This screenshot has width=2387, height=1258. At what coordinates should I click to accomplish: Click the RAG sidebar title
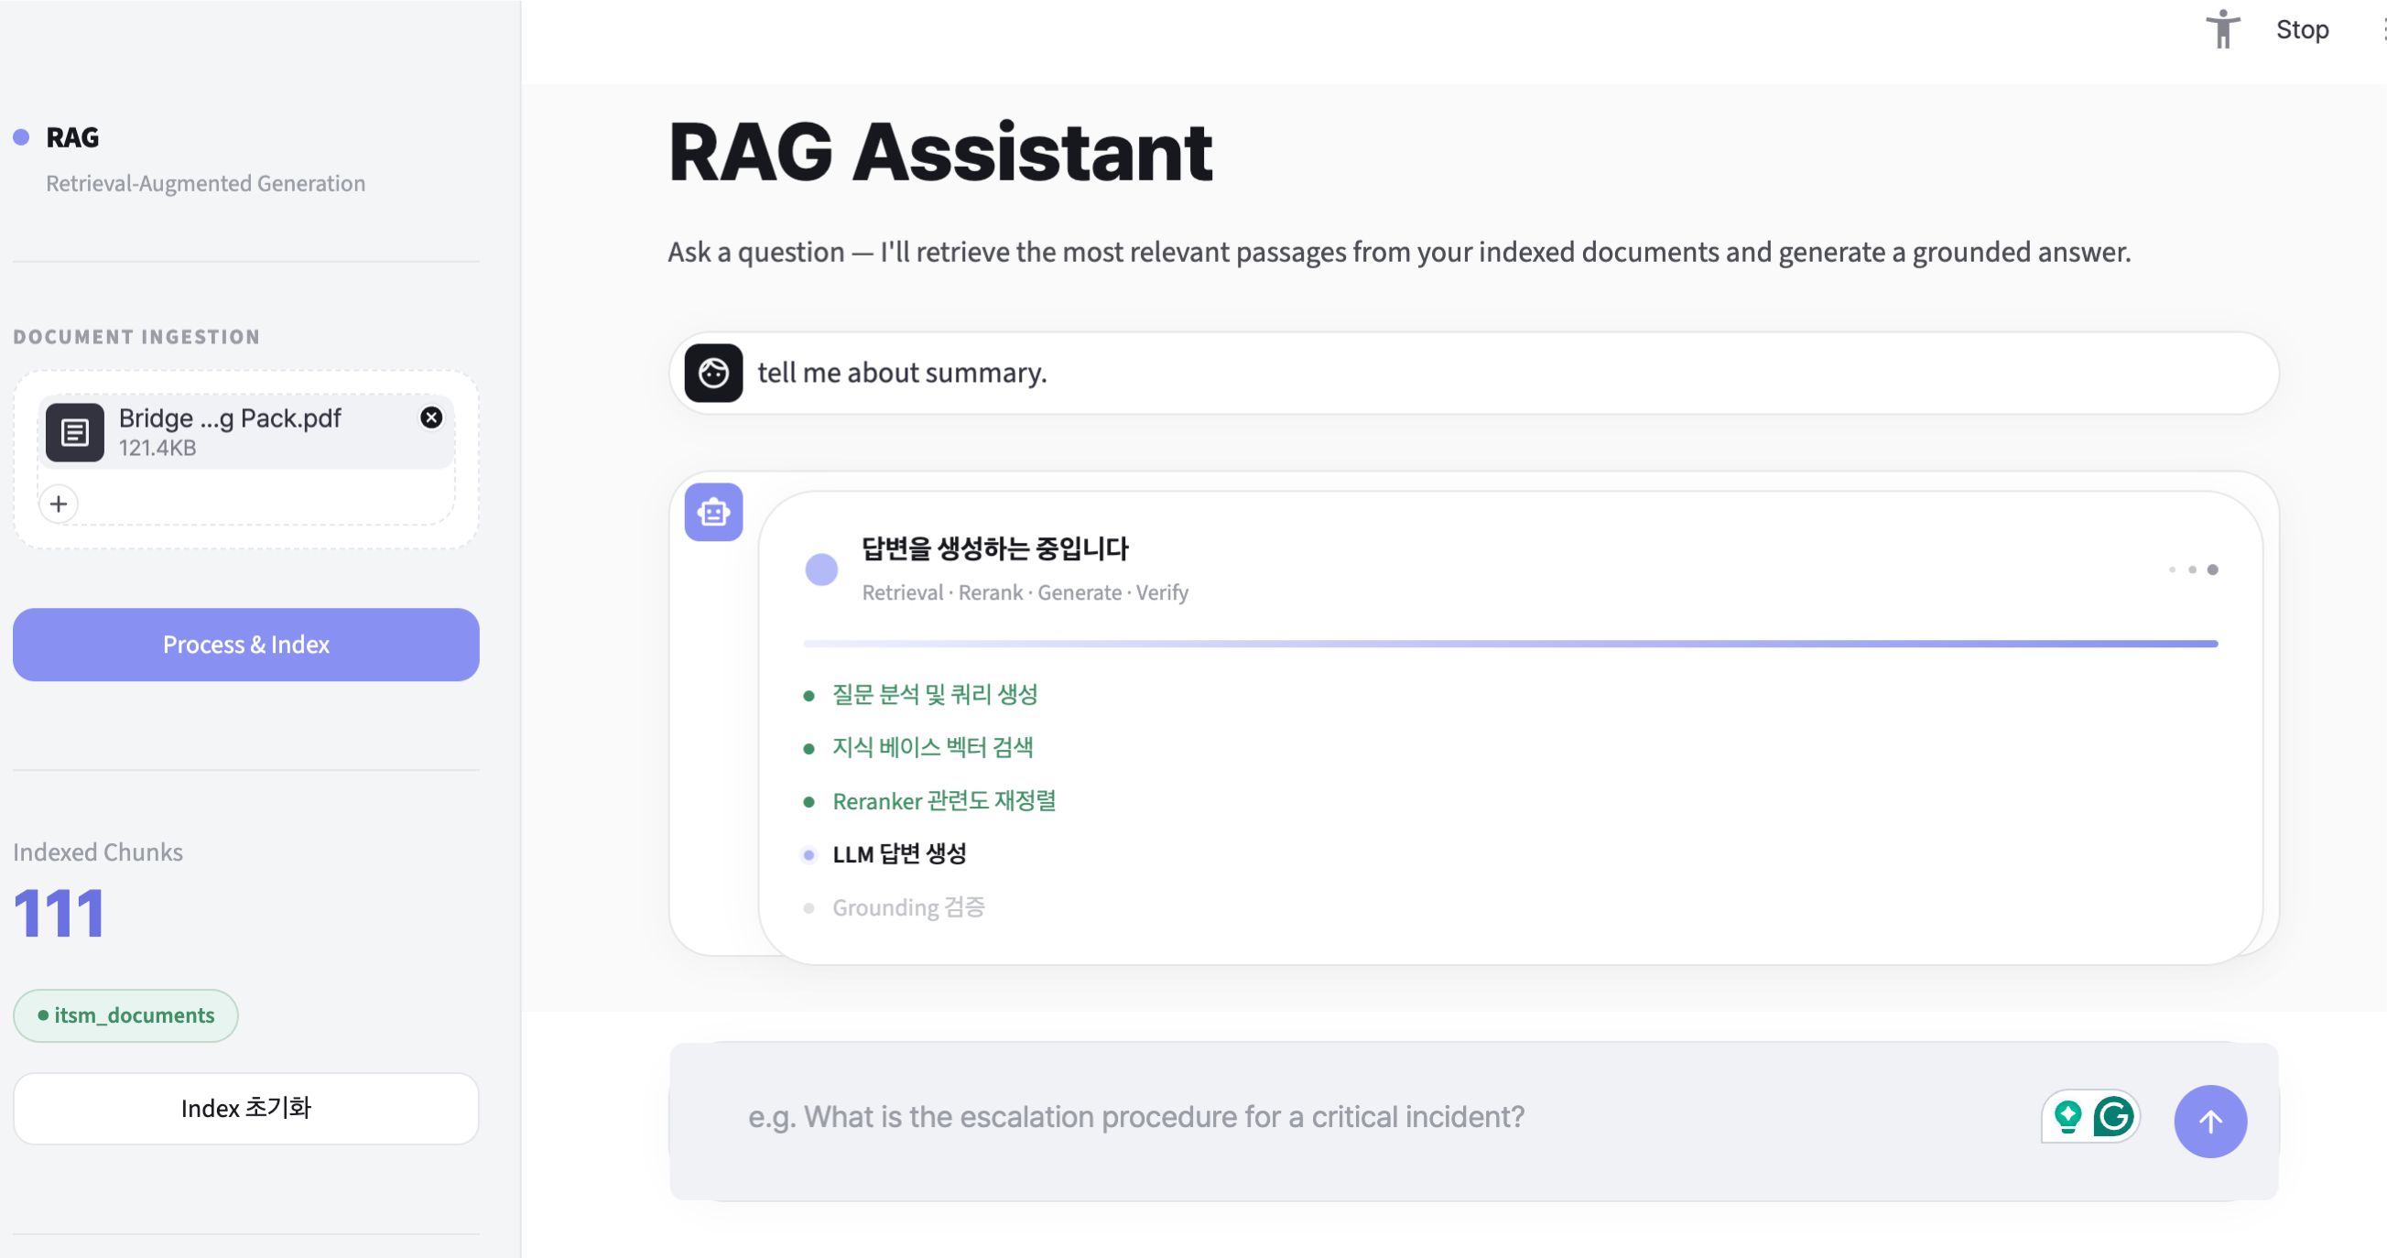coord(72,137)
